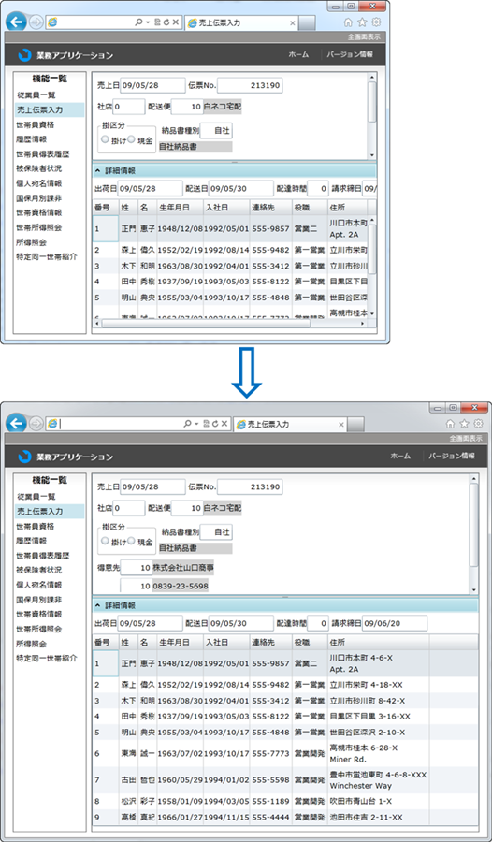Select the 掛け radio button in the bottom window
Viewport: 492px width, 842px height.
[x=106, y=542]
